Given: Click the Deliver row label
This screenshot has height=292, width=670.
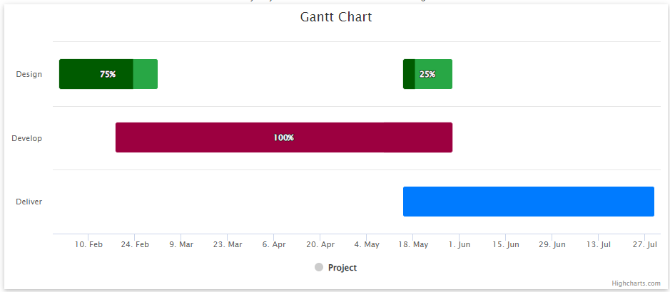Looking at the screenshot, I should click(x=29, y=202).
